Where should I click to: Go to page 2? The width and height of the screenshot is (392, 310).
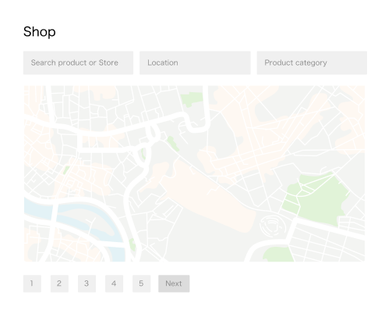(59, 283)
